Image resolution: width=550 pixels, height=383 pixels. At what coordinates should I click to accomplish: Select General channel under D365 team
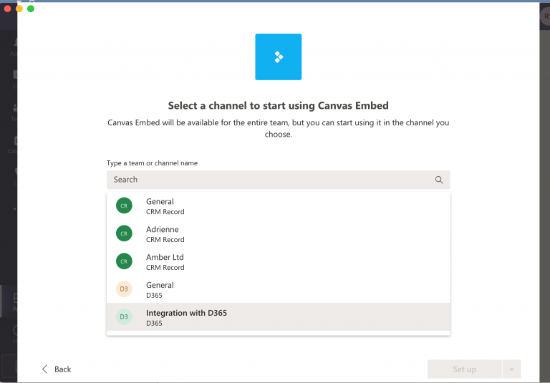[x=160, y=289]
